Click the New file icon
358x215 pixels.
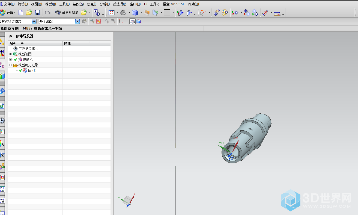click(x=21, y=12)
